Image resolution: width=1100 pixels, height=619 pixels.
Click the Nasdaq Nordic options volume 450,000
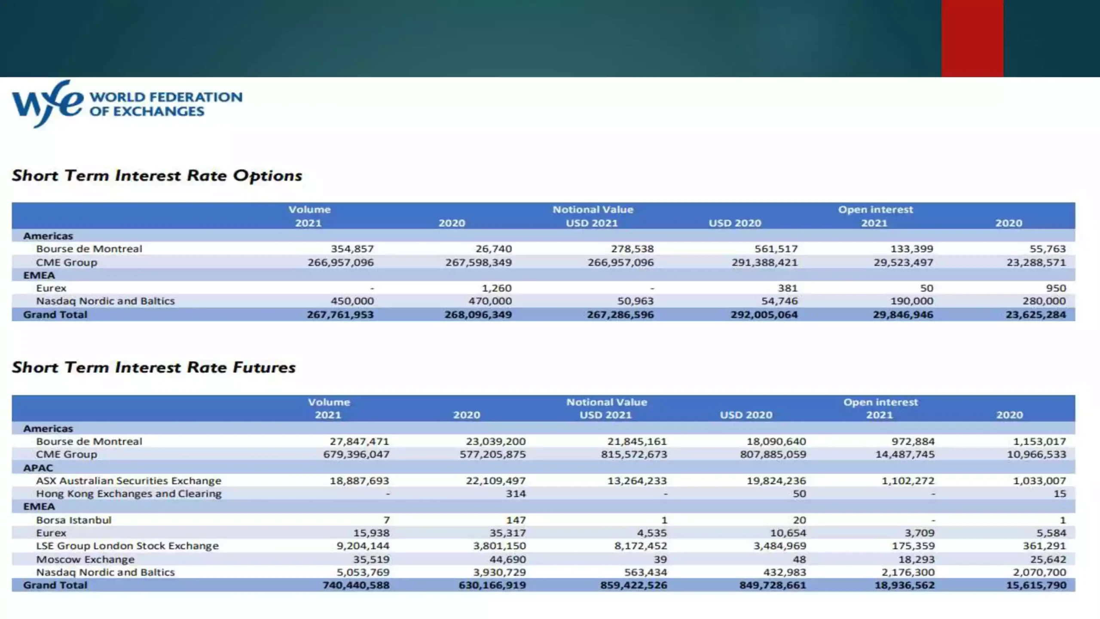pos(352,301)
